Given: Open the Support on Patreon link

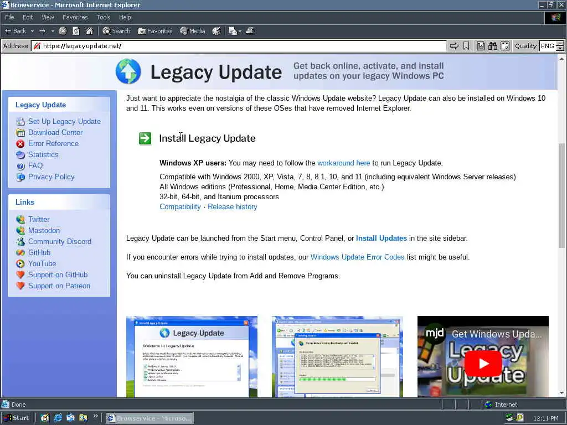Looking at the screenshot, I should point(59,286).
